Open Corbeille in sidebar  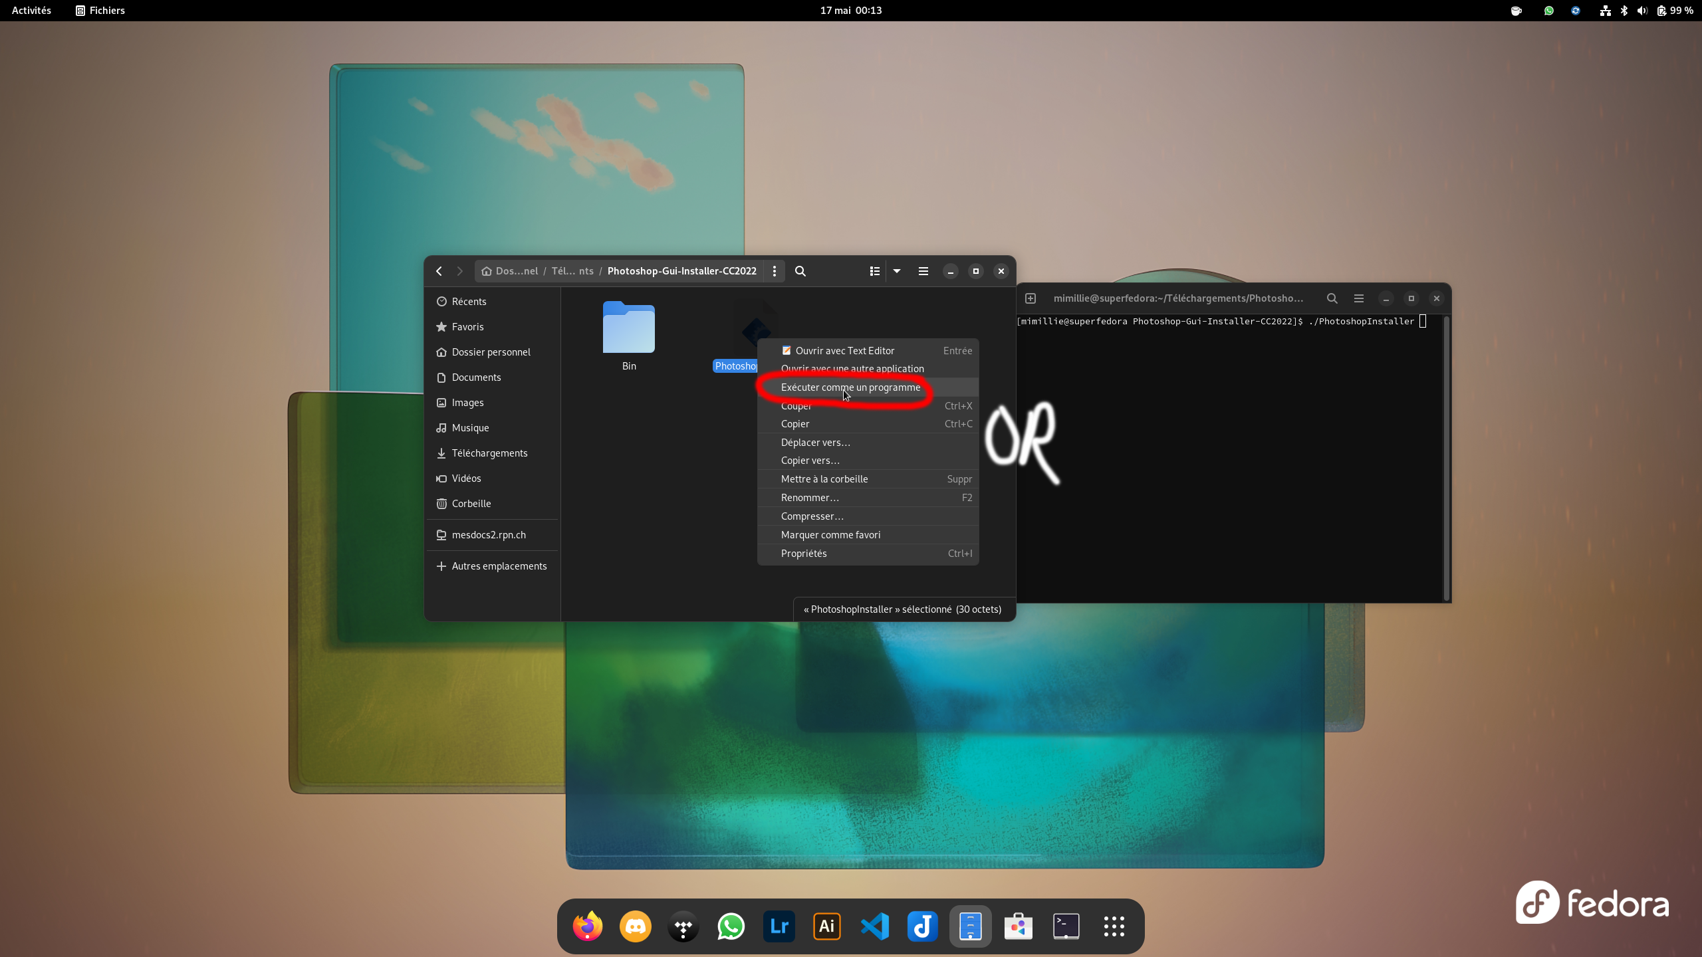click(493, 504)
